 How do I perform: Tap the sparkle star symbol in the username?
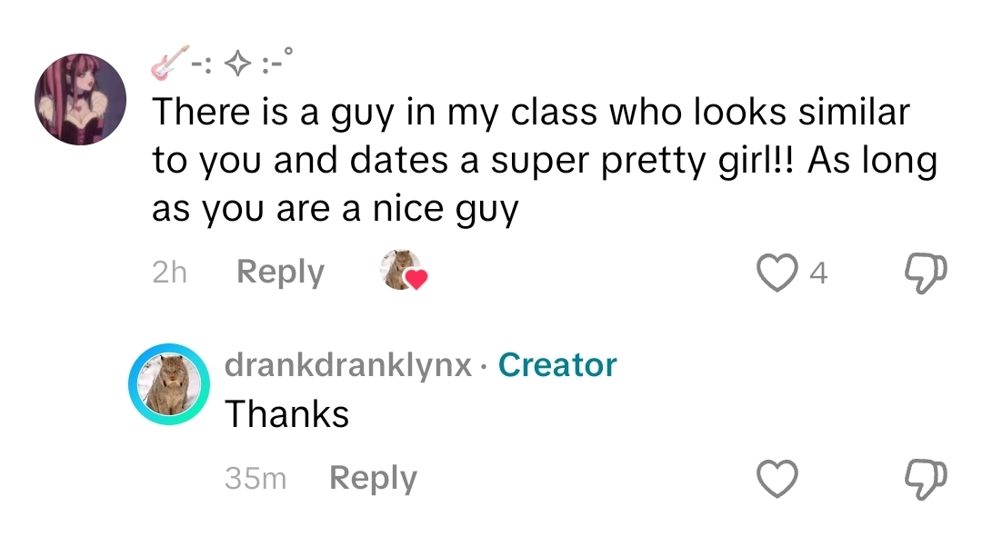tap(237, 63)
